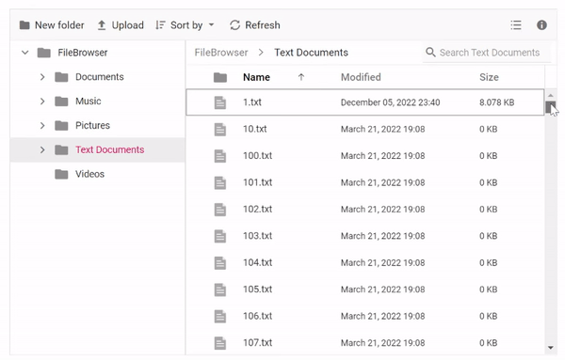
Task: Click the 8.078 KB size cell
Action: tap(496, 102)
